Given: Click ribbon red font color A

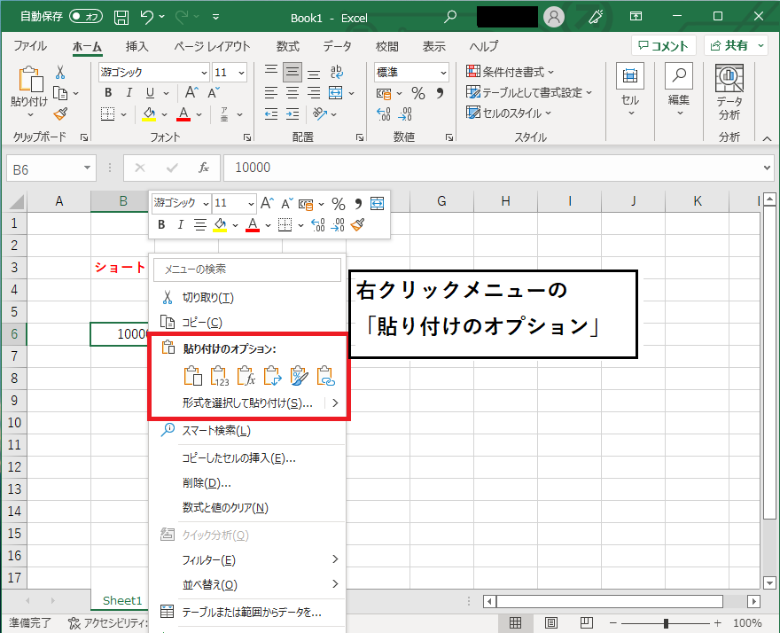Looking at the screenshot, I should click(183, 114).
